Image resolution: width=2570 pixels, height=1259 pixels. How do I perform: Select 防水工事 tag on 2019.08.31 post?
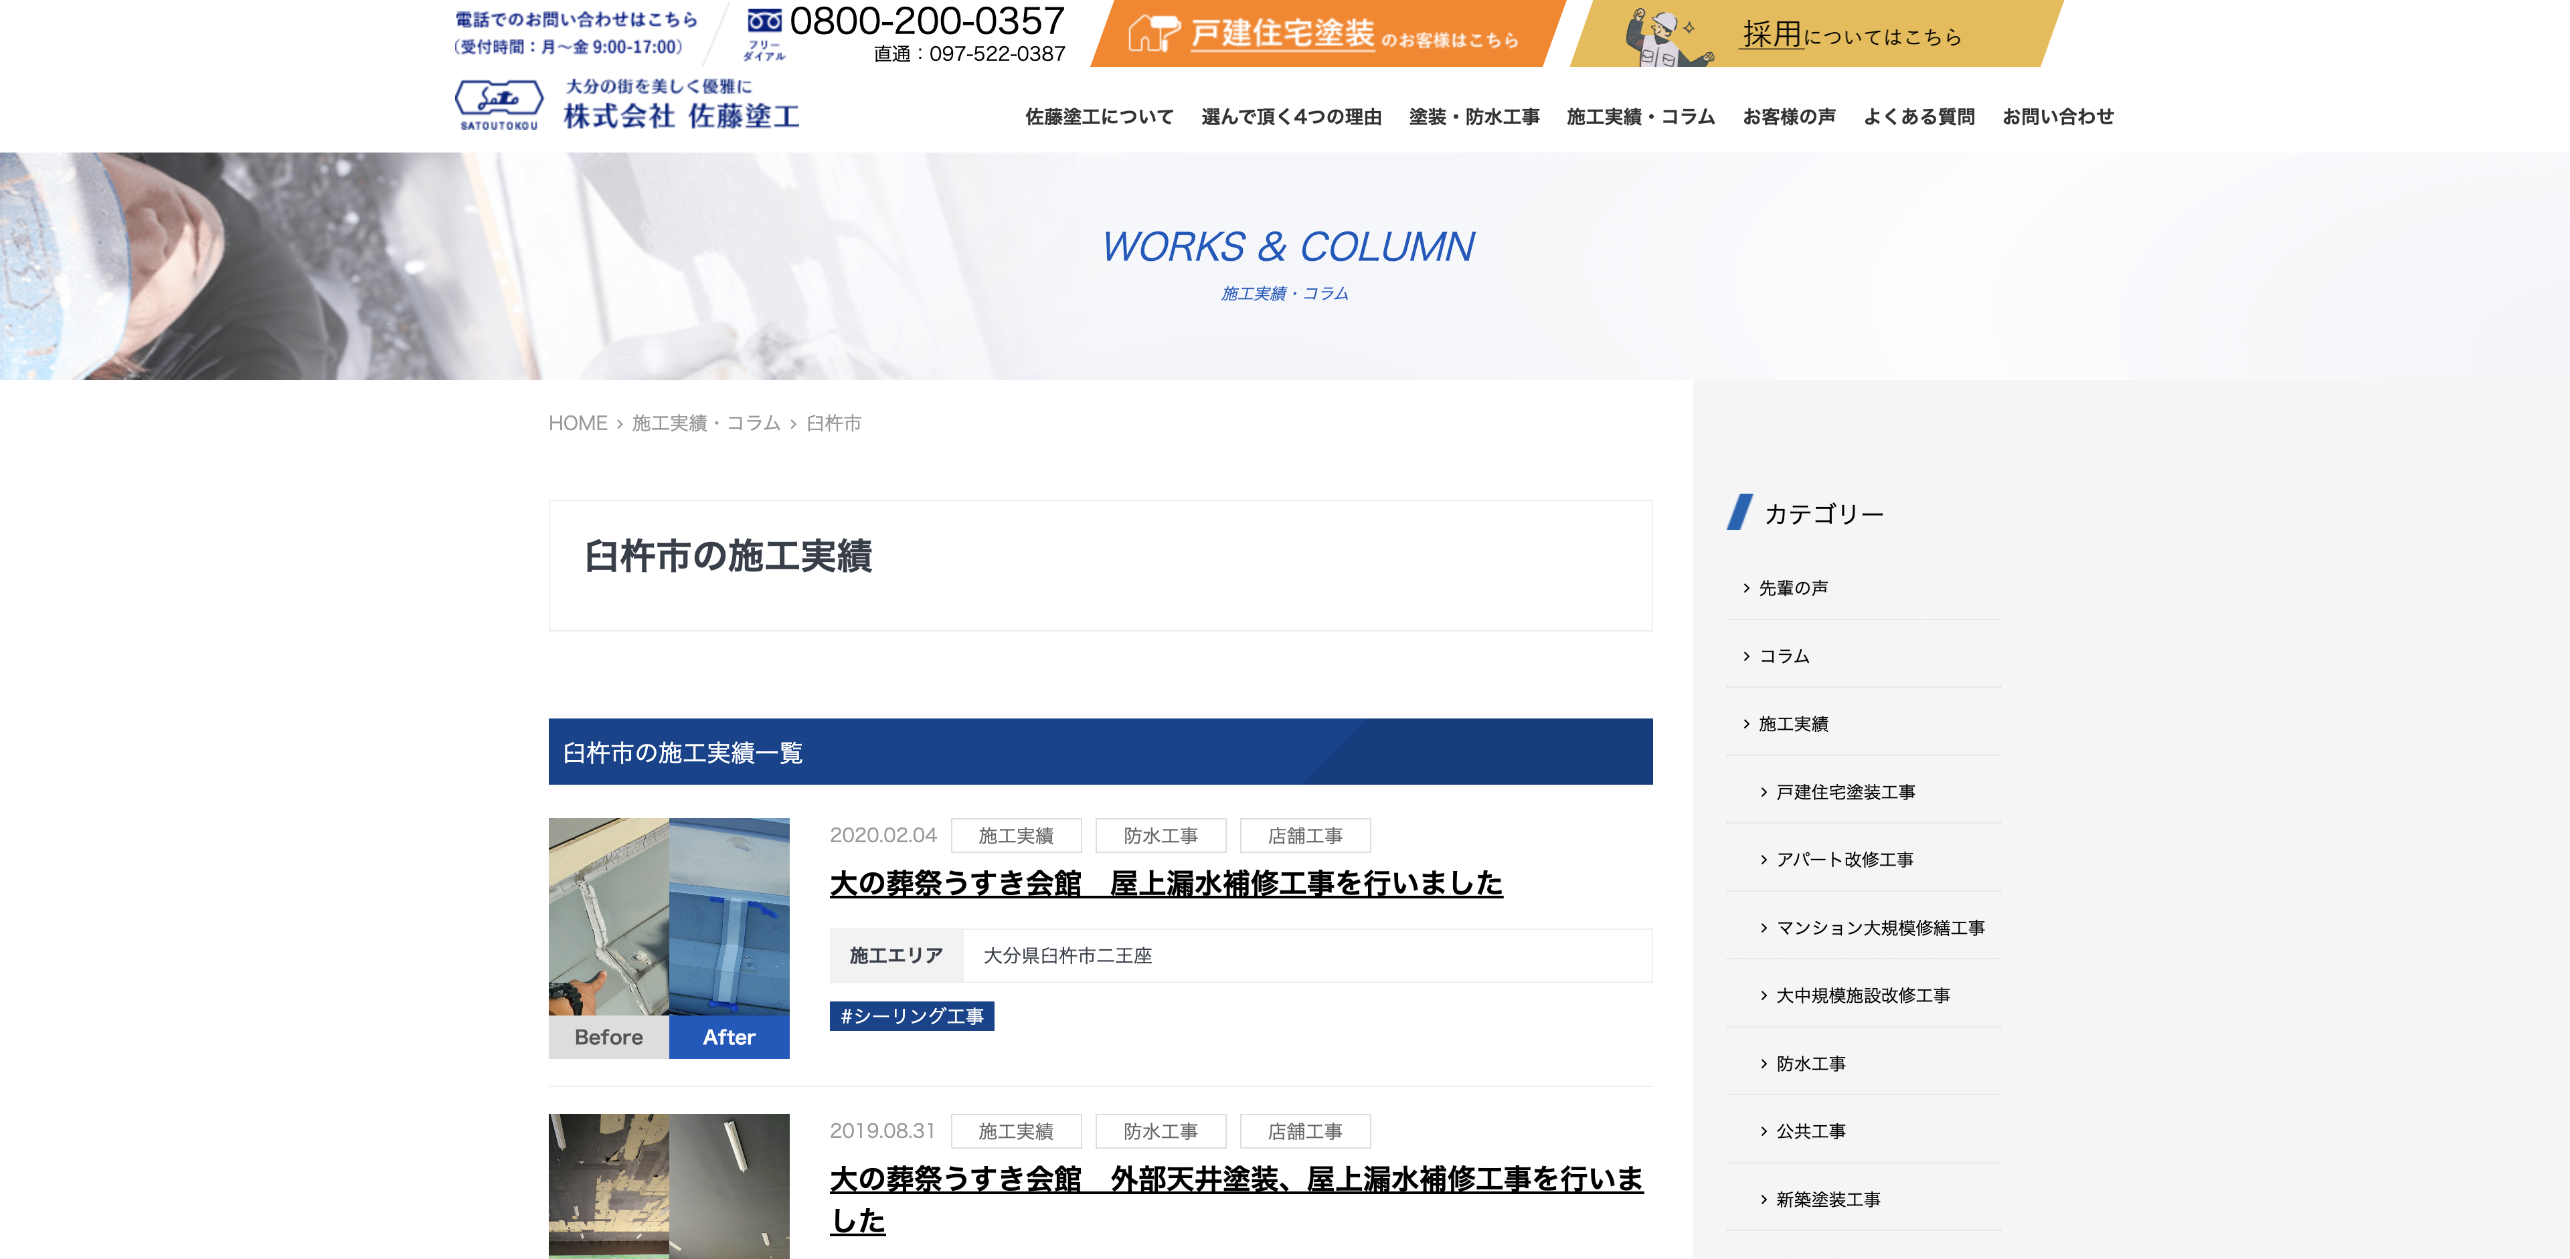click(x=1161, y=1131)
